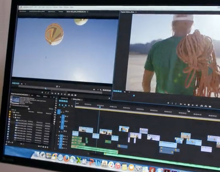Collapse the top-level bin in Project panel

pyautogui.click(x=12, y=112)
